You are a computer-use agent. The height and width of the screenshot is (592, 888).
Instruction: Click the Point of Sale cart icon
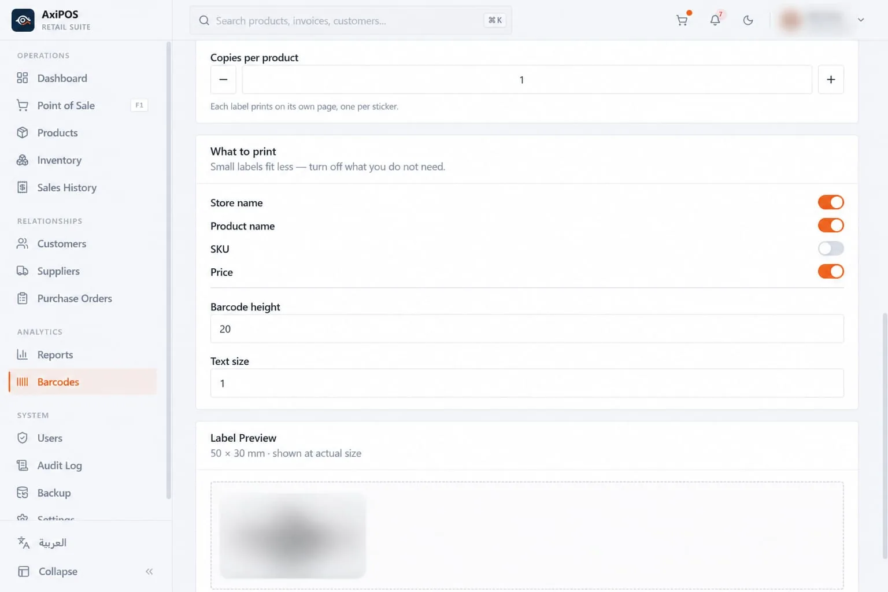23,105
